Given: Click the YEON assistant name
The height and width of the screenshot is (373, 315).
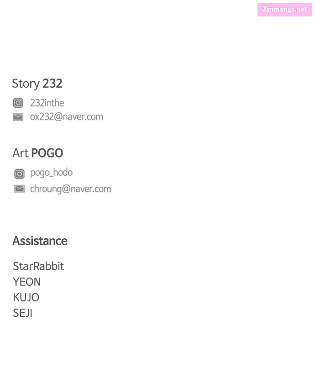Looking at the screenshot, I should tap(27, 282).
